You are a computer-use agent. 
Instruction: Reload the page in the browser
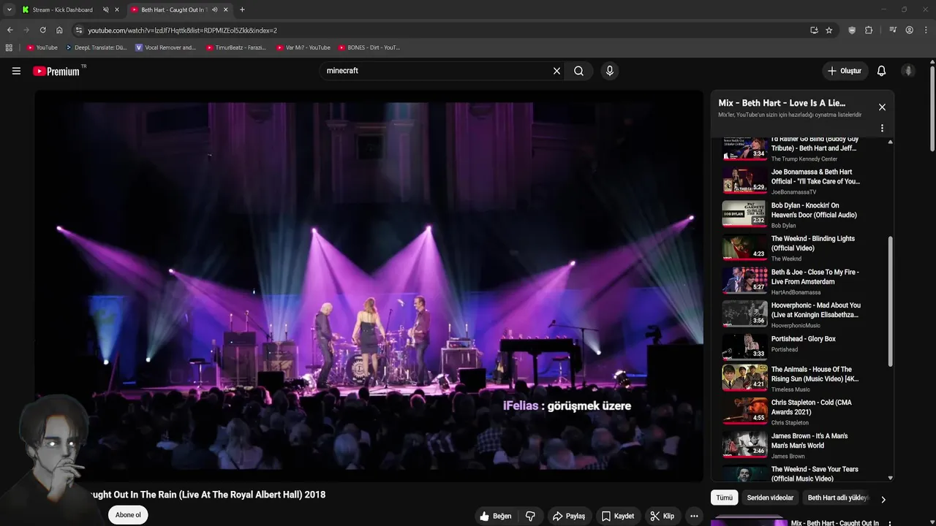42,30
